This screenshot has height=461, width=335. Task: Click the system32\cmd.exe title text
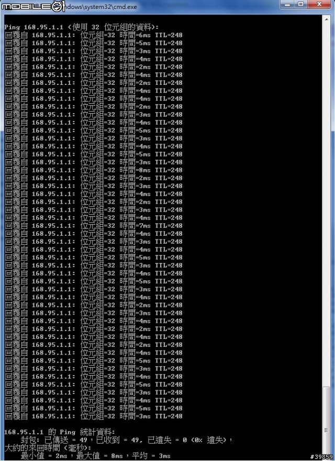101,6
